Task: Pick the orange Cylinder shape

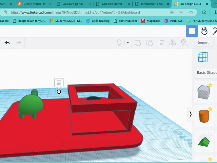Action: 204,116
